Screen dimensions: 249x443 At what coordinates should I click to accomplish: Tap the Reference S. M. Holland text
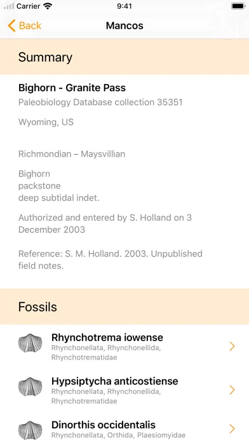point(111,260)
